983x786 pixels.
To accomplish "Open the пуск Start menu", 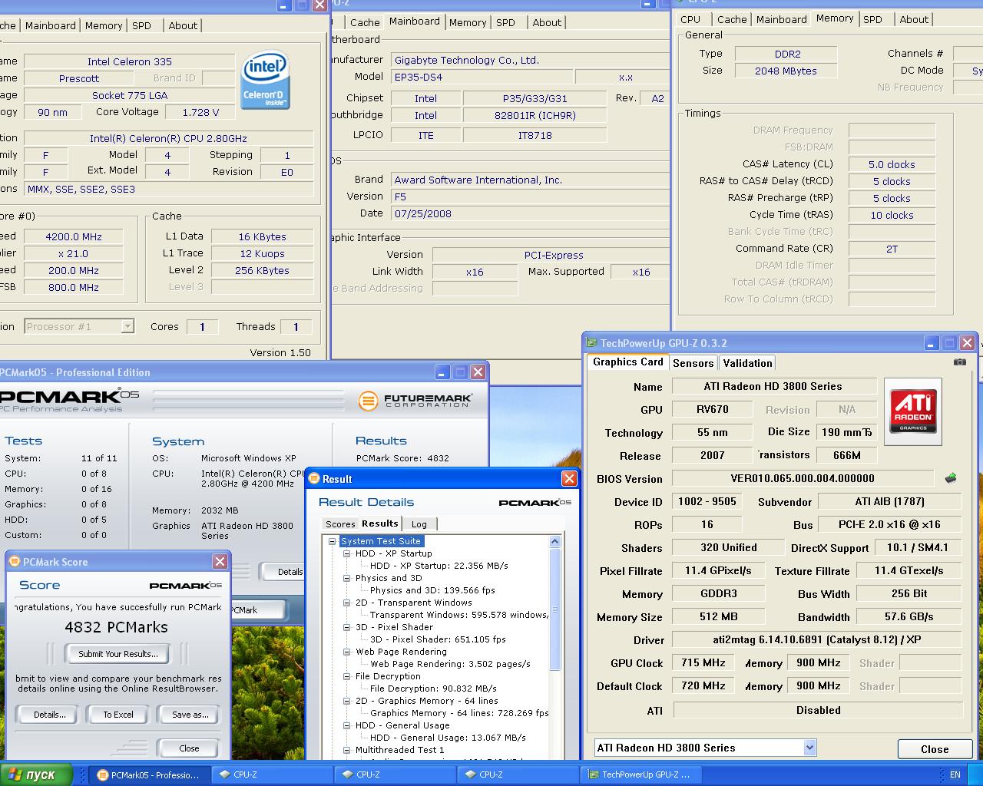I will (x=36, y=774).
